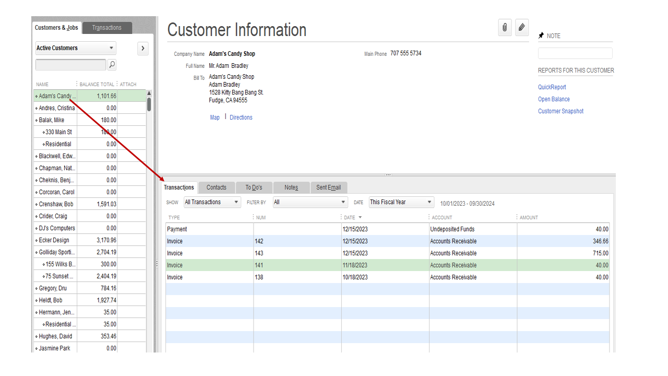Viewport: 668px width, 376px height.
Task: Click the diamond icon beside Heldt, Bob
Action: (35, 300)
